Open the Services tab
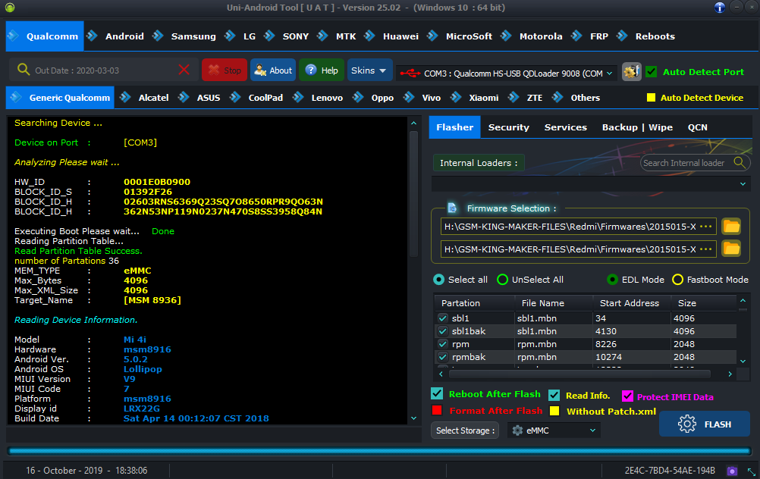Viewport: 760px width, 479px height. pos(565,127)
